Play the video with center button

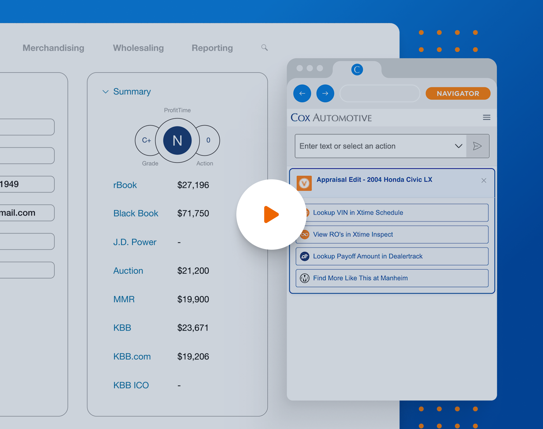(x=271, y=214)
